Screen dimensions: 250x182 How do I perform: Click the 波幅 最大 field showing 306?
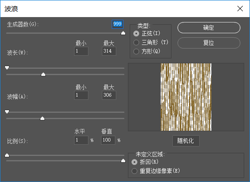pos(109,95)
